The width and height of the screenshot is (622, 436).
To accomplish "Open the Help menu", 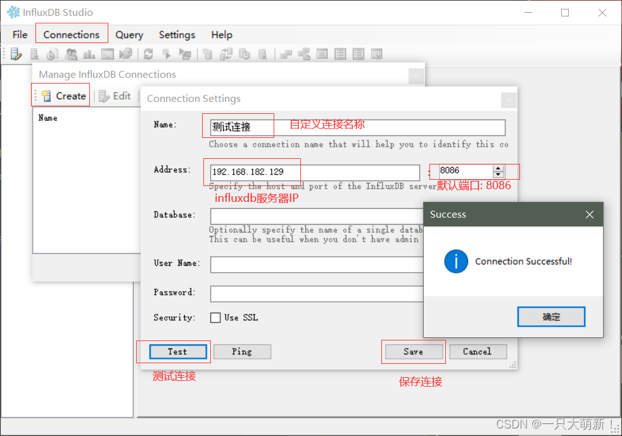I will (222, 35).
